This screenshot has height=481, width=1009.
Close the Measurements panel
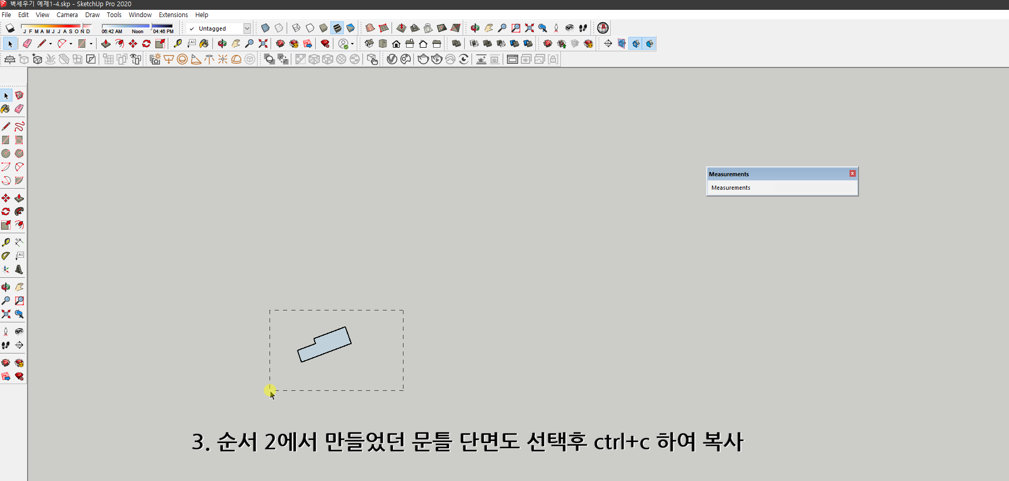(x=852, y=173)
